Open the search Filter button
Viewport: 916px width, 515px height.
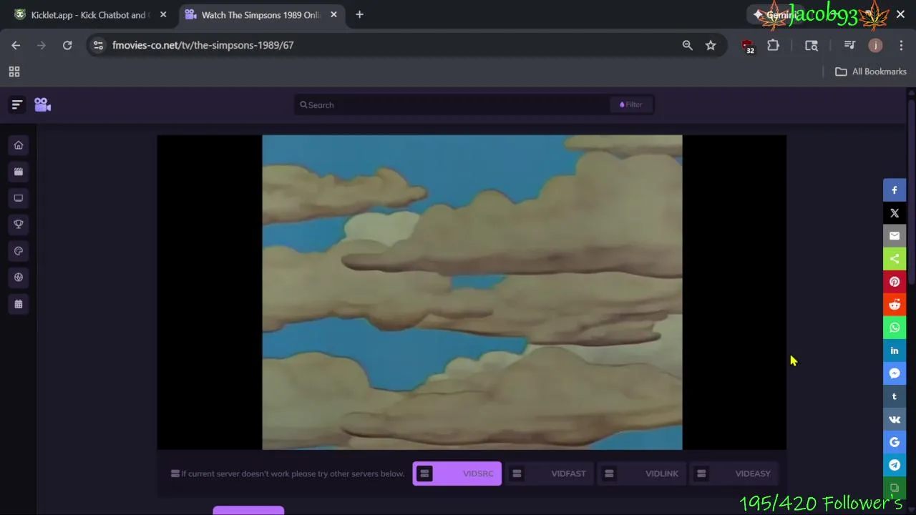pos(631,104)
